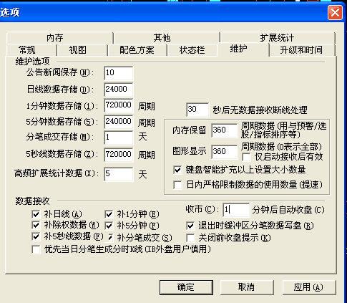Image resolution: width=347 pixels, height=303 pixels.
Task: Click the 高频扩展统计数据 days field
Action: click(119, 174)
